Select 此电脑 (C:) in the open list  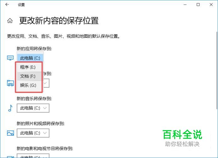[30, 58]
